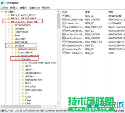Select the BitlockerStatus key
The image size is (125, 113).
coord(34,90)
